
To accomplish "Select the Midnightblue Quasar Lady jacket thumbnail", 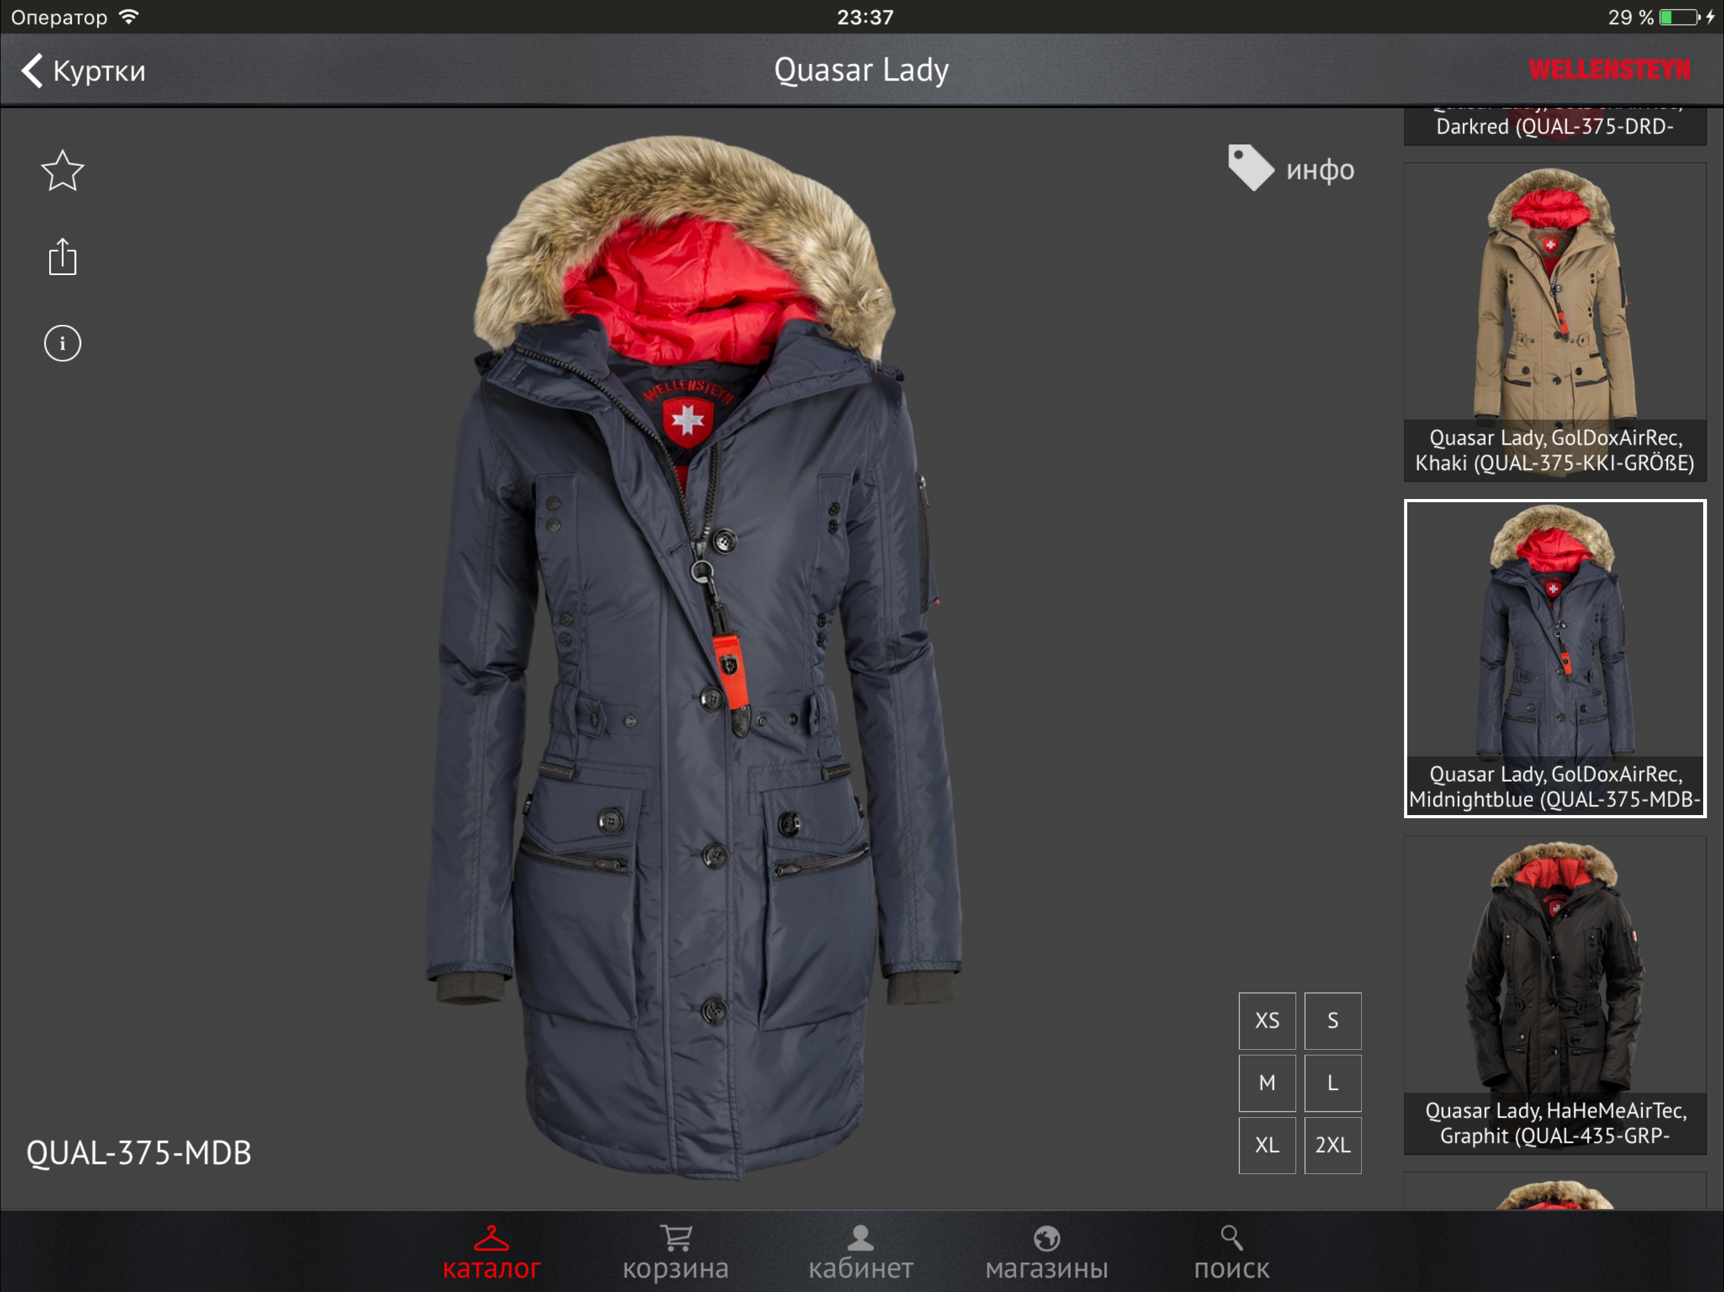I will pyautogui.click(x=1555, y=659).
